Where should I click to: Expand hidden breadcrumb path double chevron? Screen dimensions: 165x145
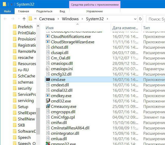click(x=35, y=19)
